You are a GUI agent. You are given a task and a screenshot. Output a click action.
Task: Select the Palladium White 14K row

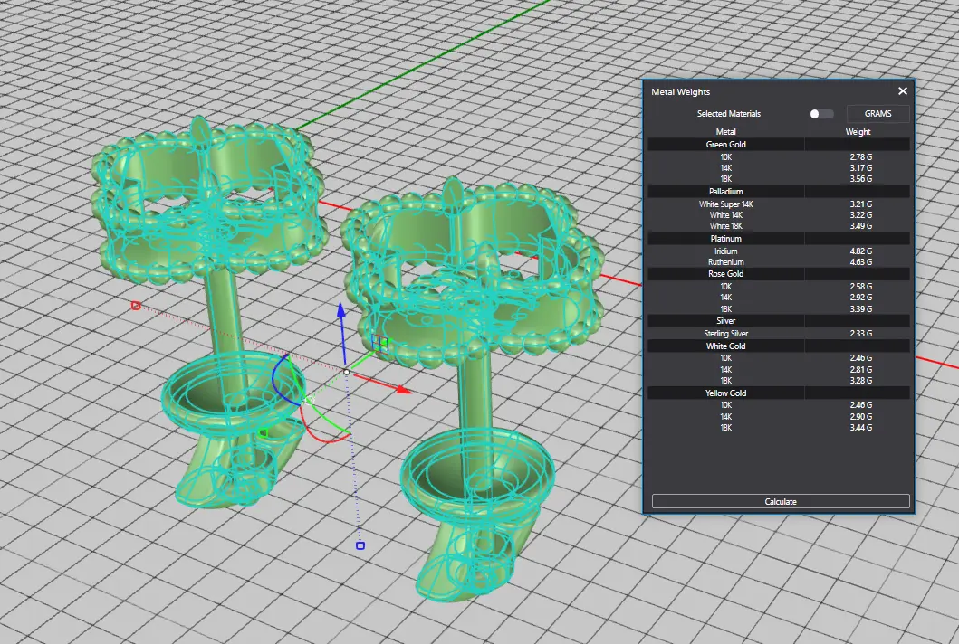click(779, 215)
